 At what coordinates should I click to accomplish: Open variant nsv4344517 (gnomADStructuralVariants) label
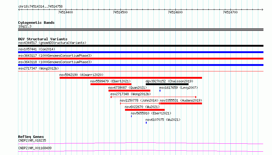(x=52, y=43)
